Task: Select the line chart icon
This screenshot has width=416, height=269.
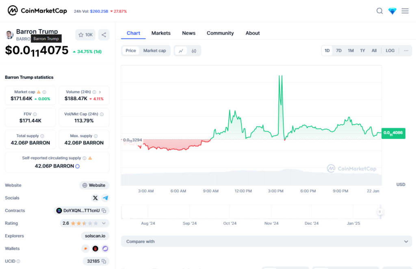Action: point(181,51)
